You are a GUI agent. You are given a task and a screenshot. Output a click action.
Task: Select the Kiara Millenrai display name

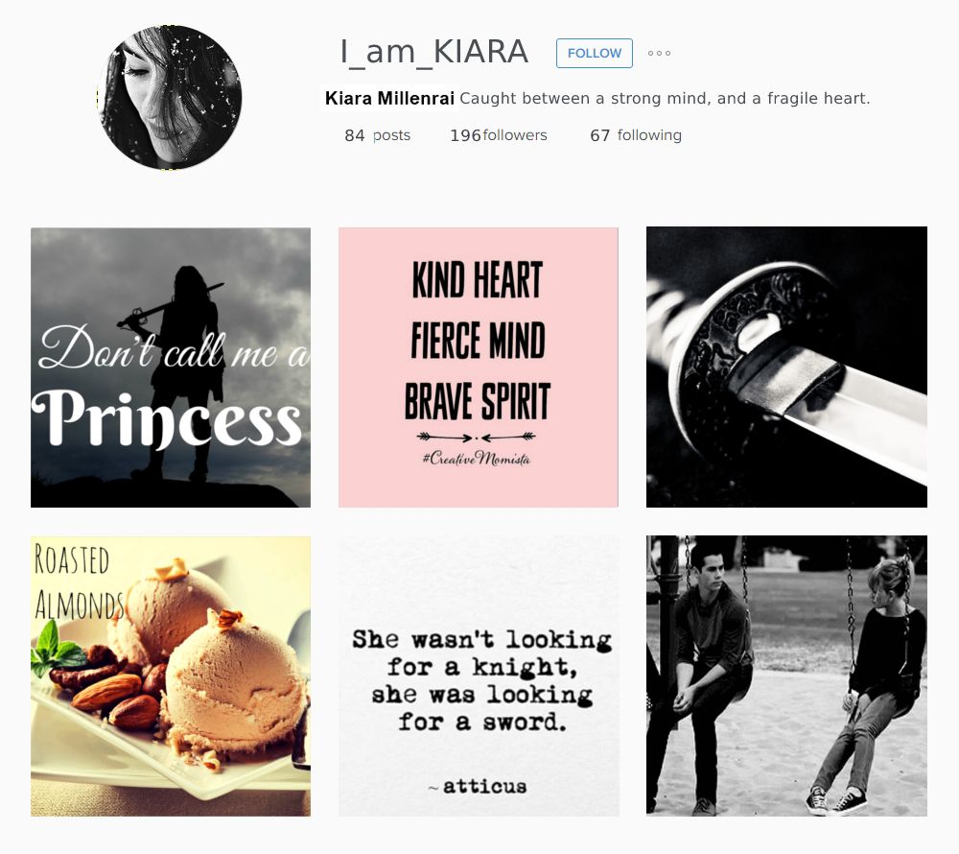click(x=389, y=99)
